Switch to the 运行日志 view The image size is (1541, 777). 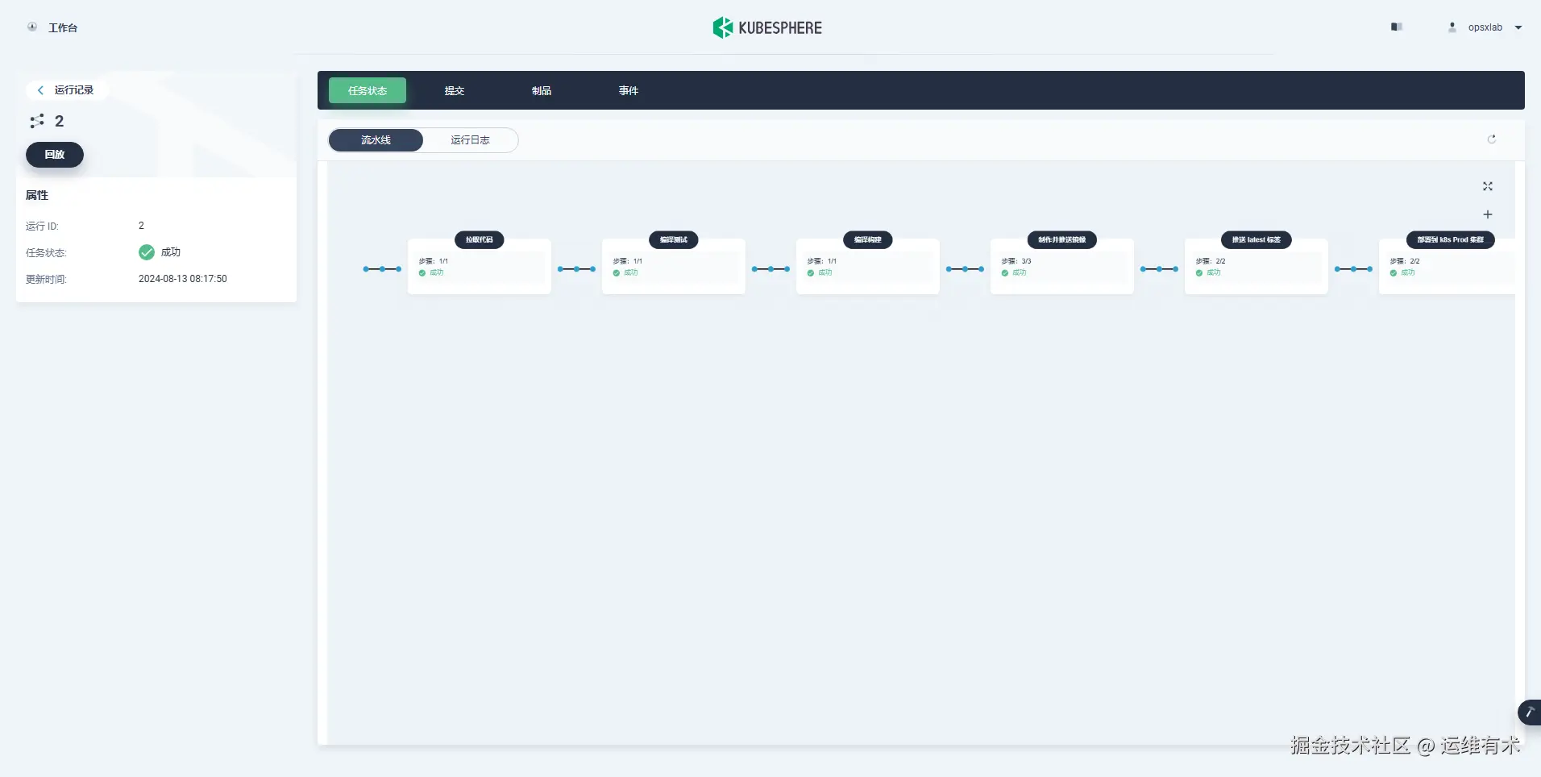470,139
